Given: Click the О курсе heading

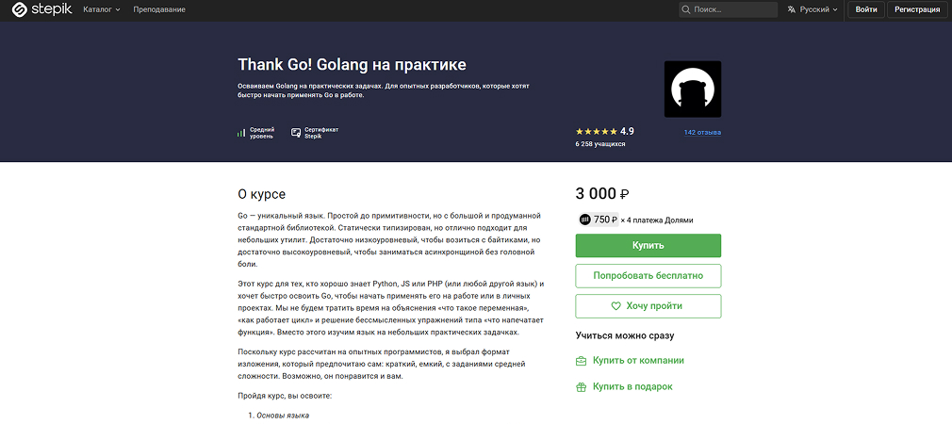Looking at the screenshot, I should [262, 195].
